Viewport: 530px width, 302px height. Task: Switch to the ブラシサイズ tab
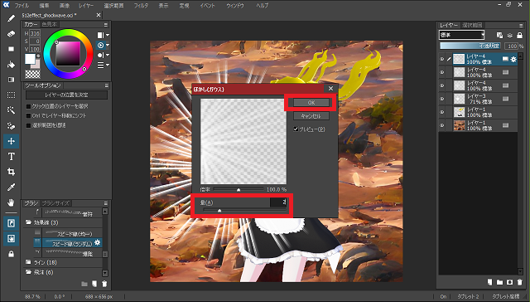tap(55, 203)
